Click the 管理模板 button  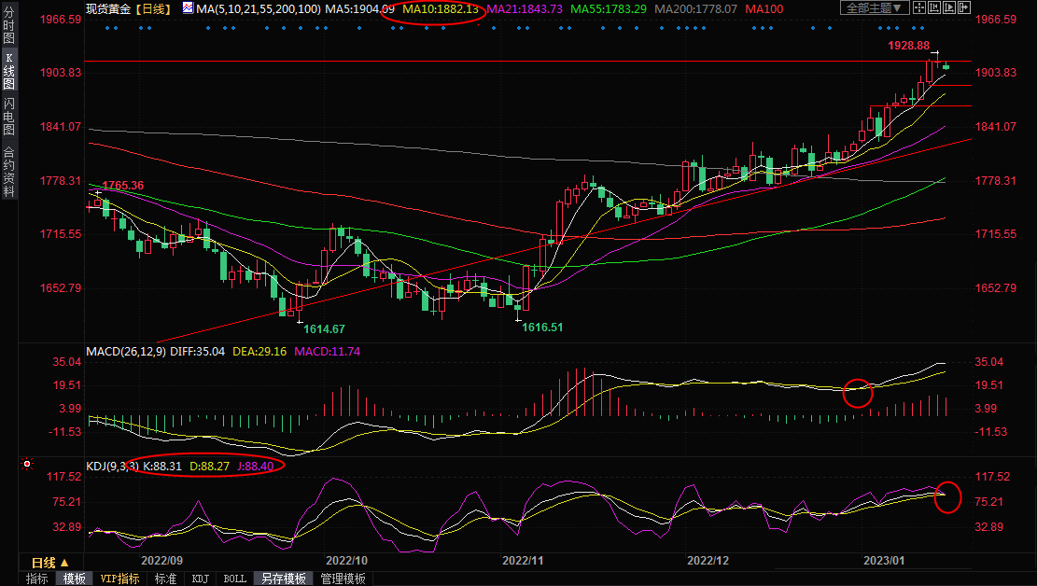[x=343, y=579]
